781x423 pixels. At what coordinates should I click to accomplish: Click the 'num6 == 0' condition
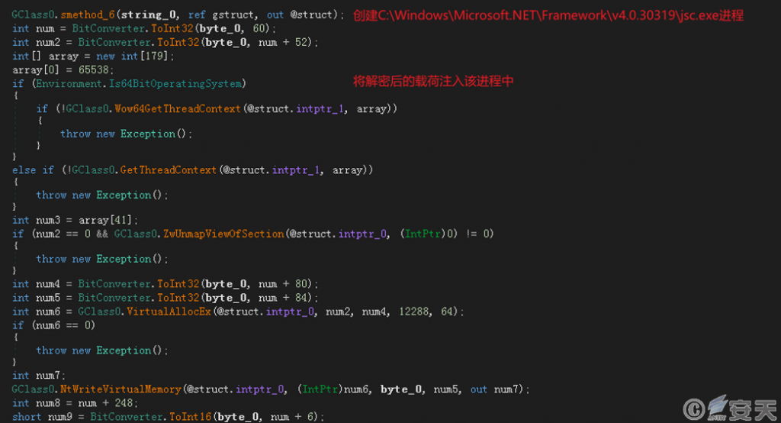click(63, 325)
